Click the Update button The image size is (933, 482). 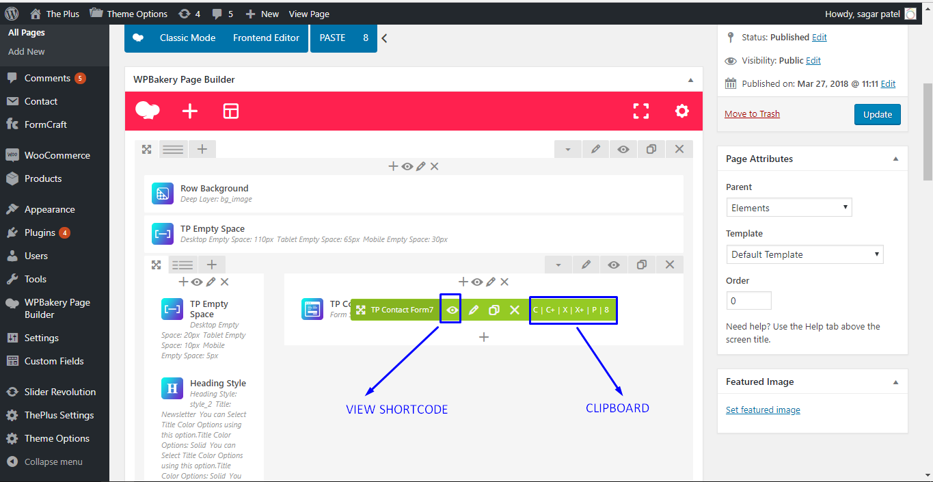click(878, 114)
